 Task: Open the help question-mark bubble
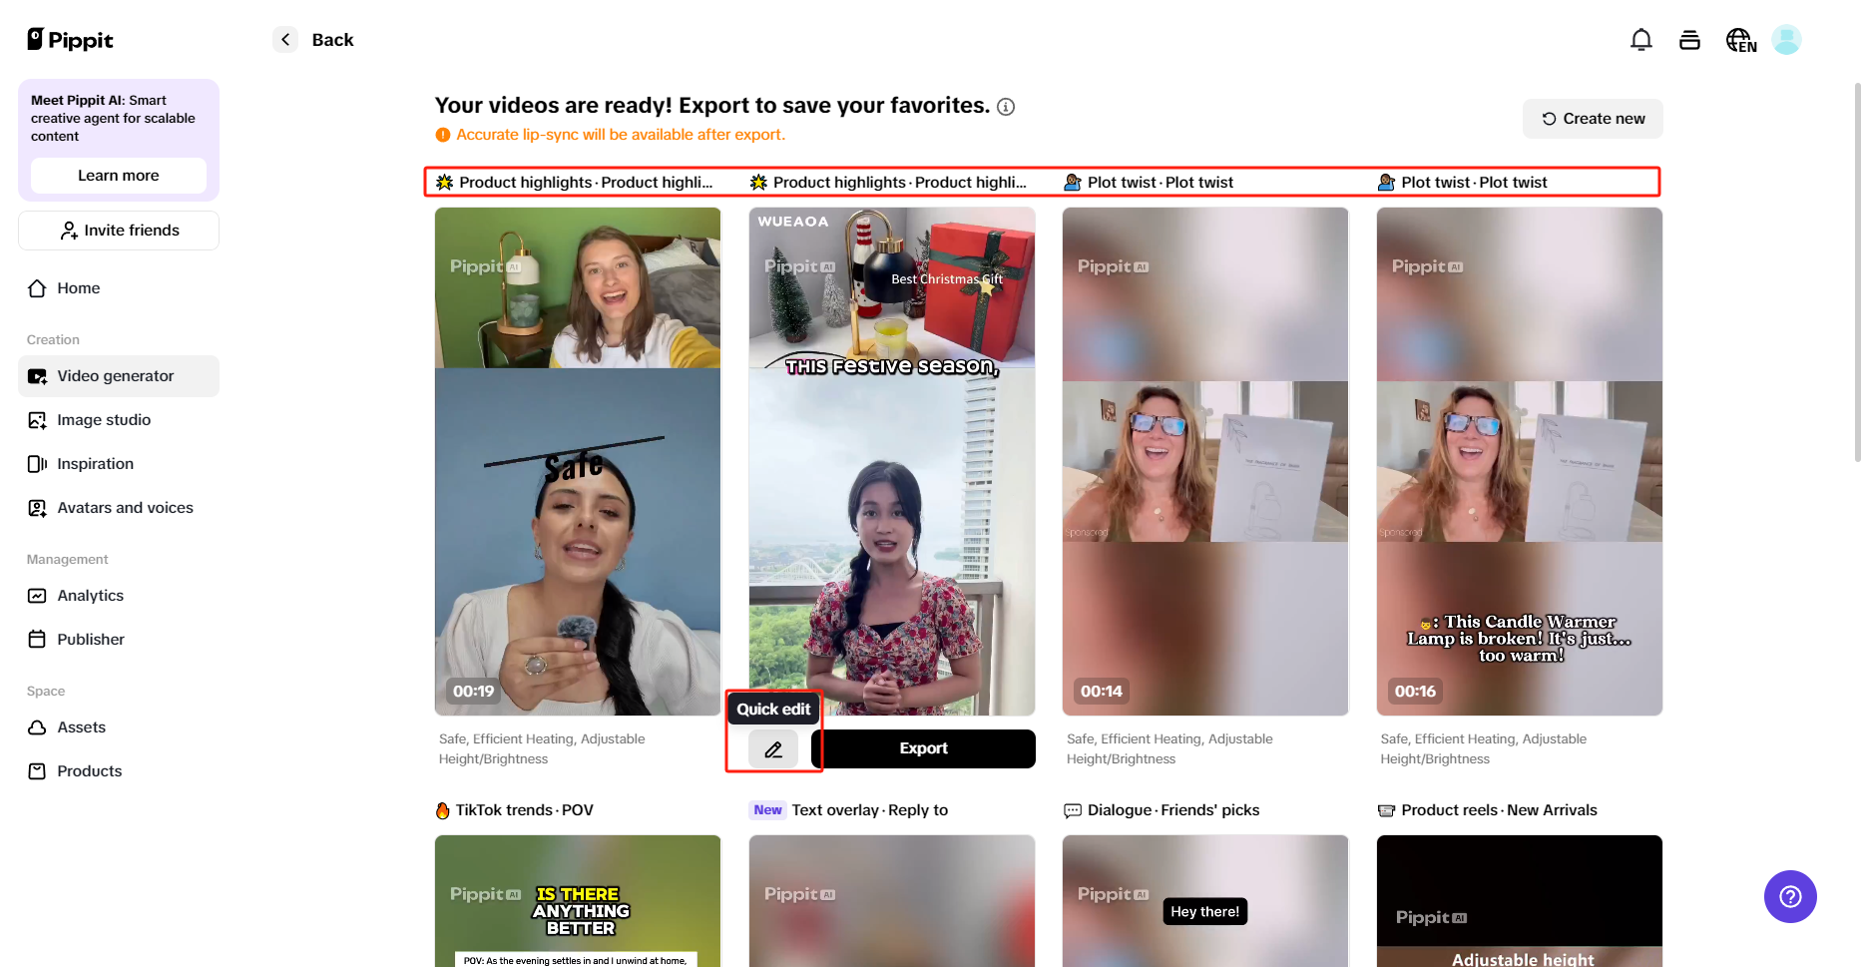click(x=1790, y=896)
